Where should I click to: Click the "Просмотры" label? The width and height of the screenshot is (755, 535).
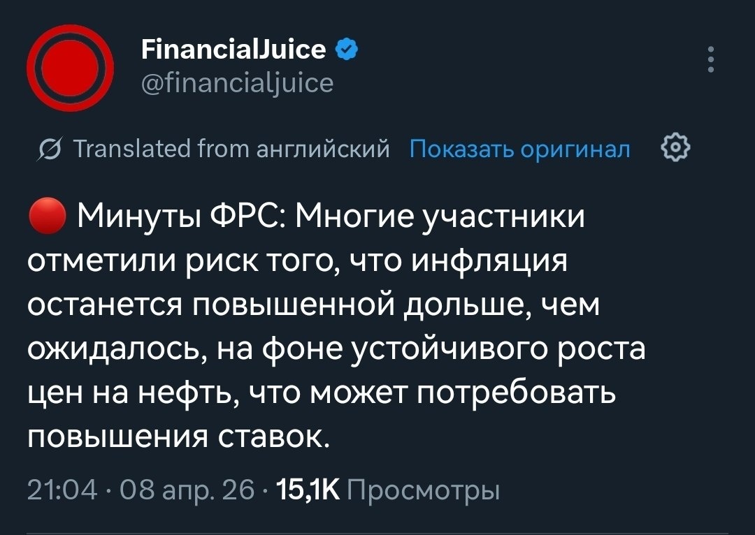pos(423,490)
